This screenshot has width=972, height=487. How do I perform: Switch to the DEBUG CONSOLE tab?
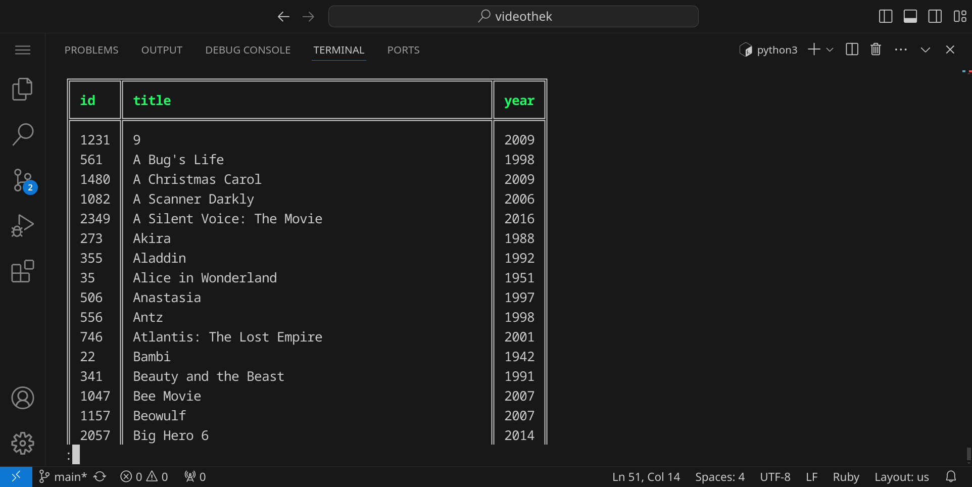coord(248,50)
